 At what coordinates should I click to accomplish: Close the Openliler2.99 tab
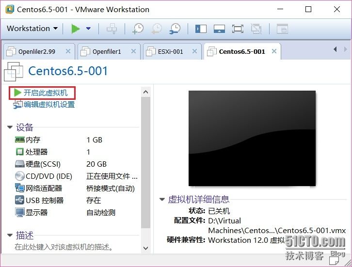pos(68,51)
